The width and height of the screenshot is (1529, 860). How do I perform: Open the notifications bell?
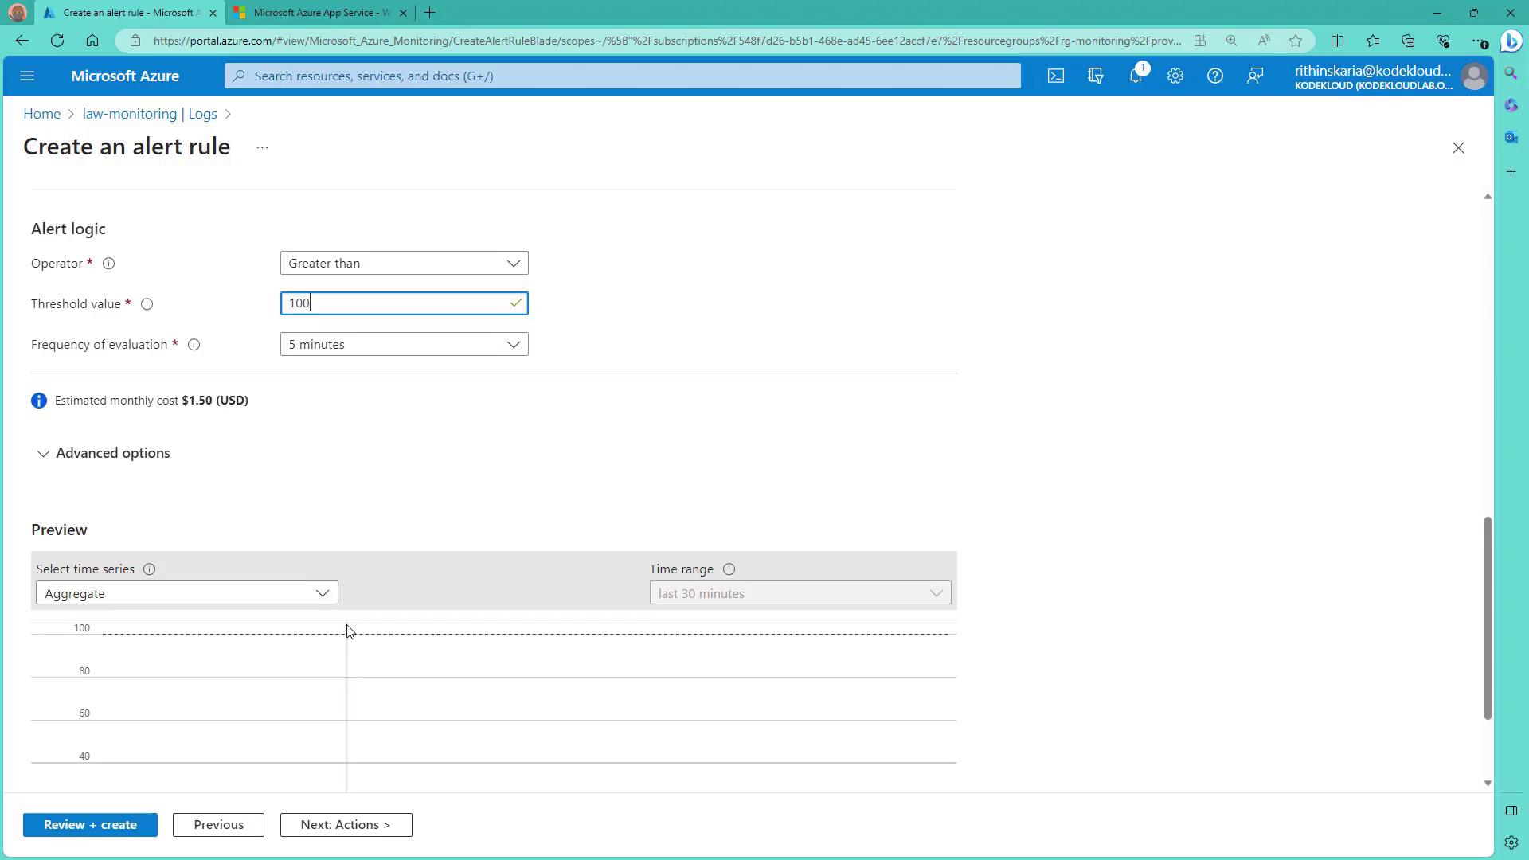coord(1136,76)
